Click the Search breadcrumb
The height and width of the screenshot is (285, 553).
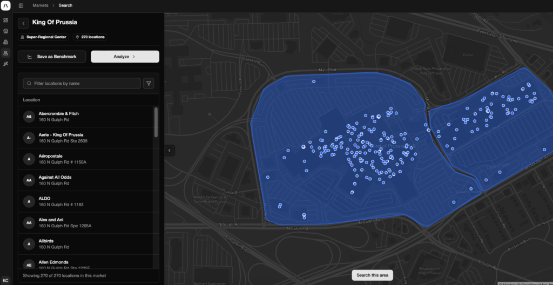click(65, 5)
